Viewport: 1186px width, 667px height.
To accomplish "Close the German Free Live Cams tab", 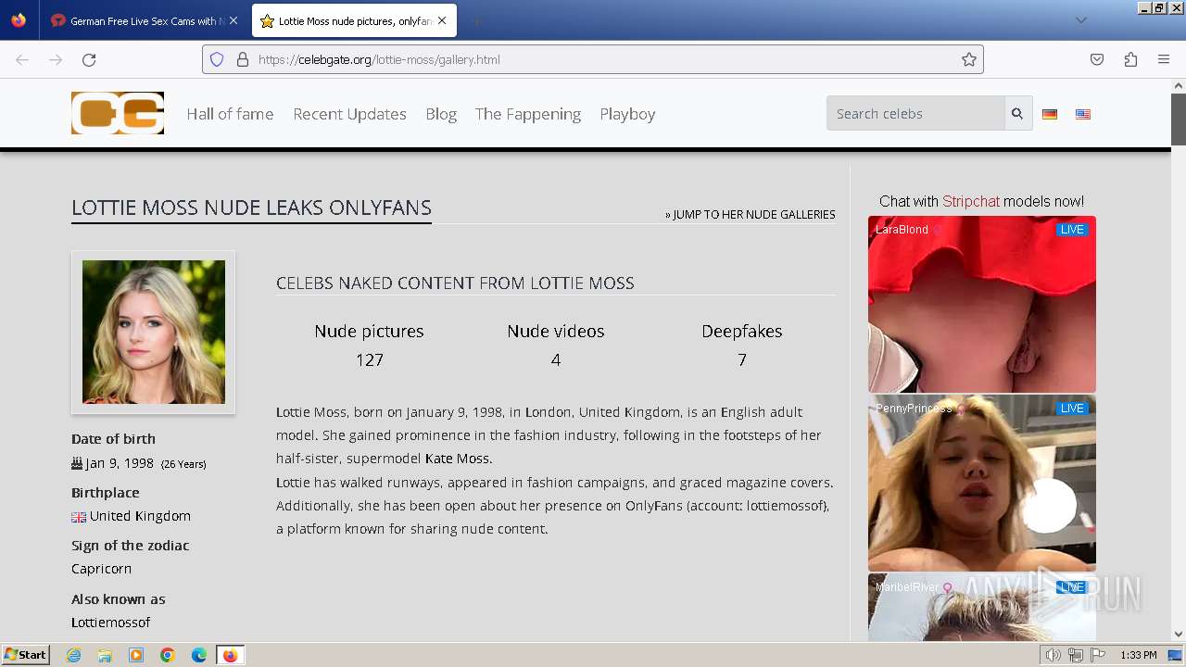I will [233, 20].
